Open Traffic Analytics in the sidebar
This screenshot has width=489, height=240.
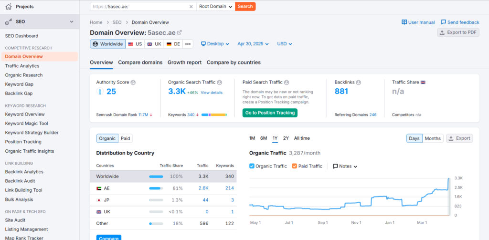[22, 66]
